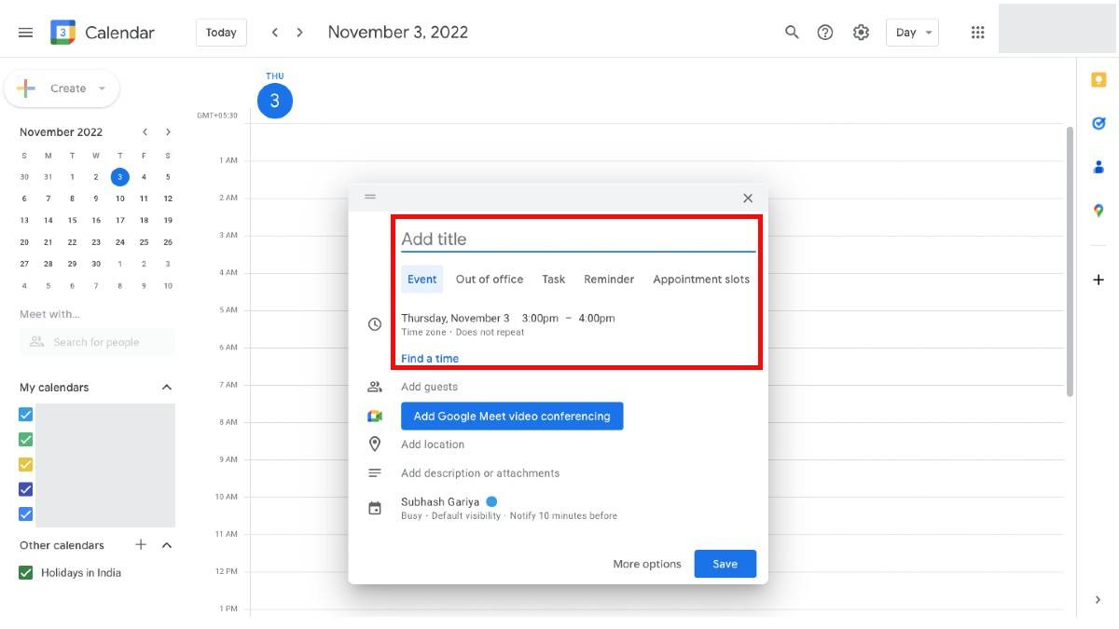
Task: Click the Add title input field
Action: click(x=578, y=239)
